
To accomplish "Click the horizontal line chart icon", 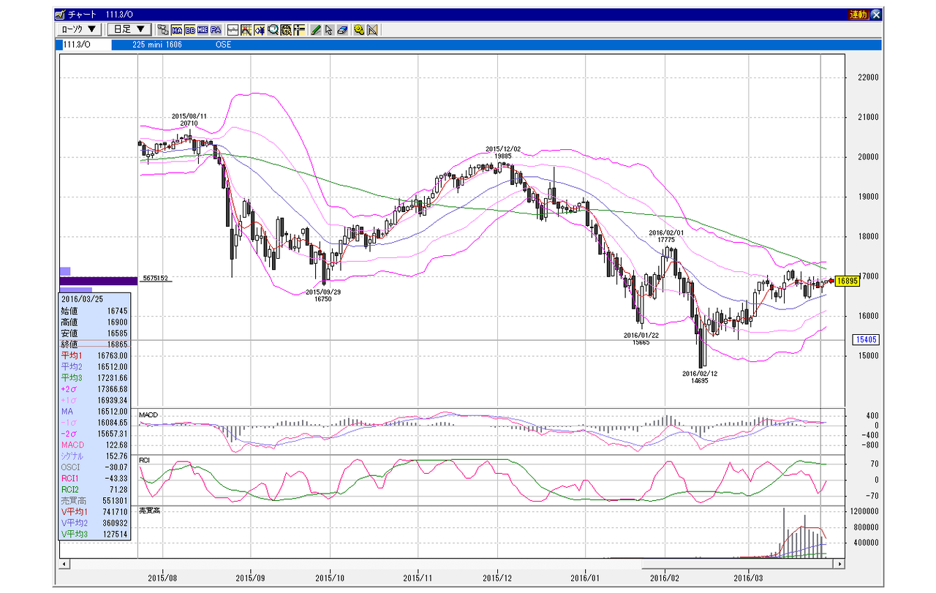I will (x=233, y=30).
